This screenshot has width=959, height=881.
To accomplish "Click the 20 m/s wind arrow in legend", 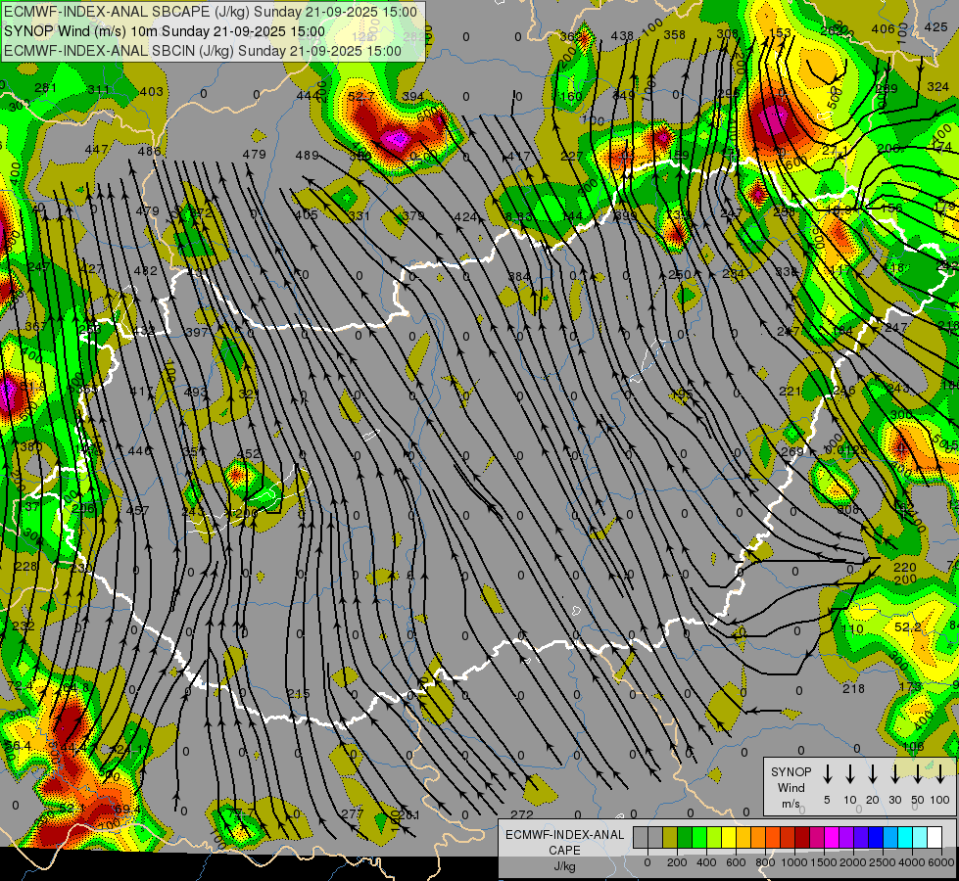I will pos(872,773).
